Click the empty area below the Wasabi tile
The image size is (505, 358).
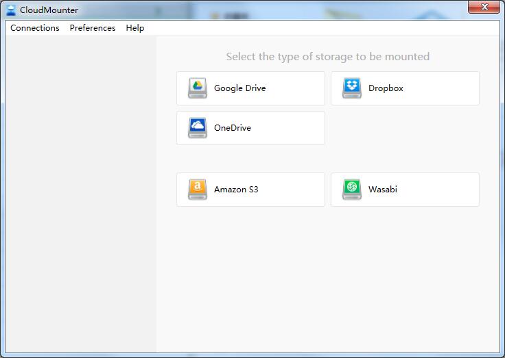[x=405, y=274]
